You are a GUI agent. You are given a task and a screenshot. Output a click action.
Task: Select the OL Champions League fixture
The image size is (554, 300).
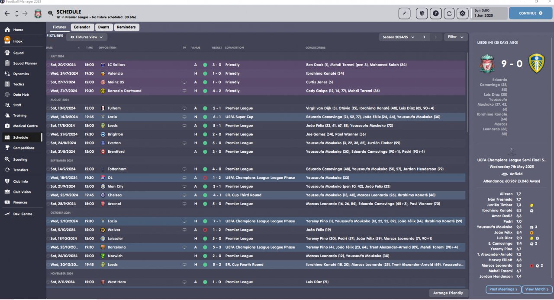tap(256, 178)
